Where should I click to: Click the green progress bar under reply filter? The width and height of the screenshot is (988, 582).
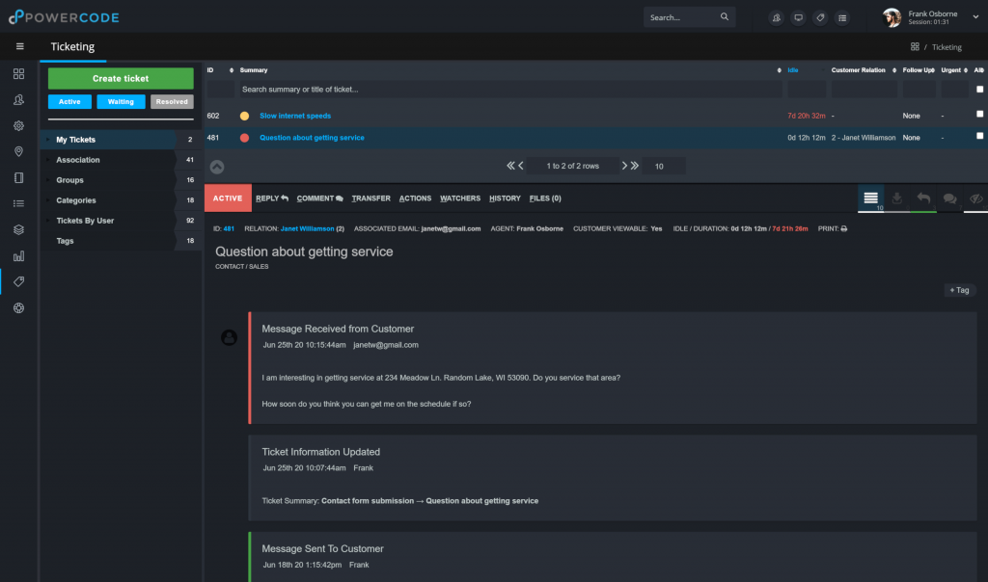[x=922, y=210]
